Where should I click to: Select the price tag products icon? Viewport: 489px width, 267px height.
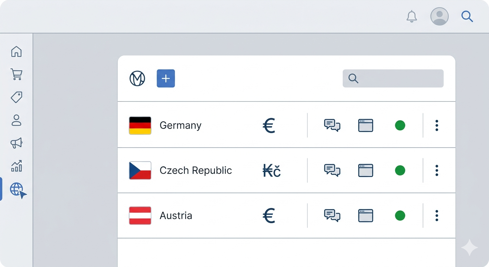[16, 97]
